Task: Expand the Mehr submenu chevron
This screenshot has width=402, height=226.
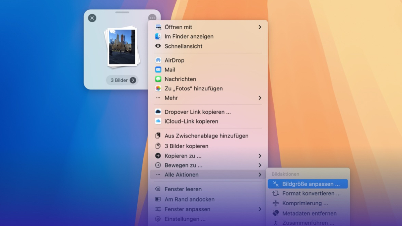Action: (x=260, y=98)
